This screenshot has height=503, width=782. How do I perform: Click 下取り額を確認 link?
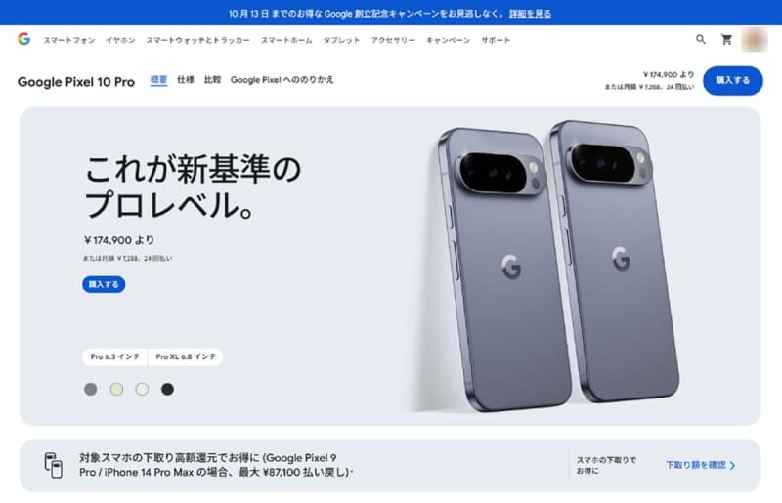pos(696,465)
